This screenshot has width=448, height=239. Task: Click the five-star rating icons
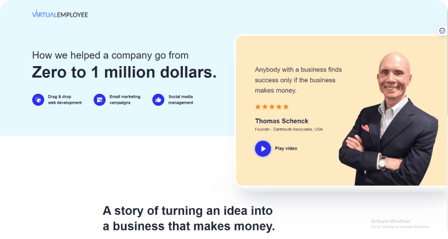click(272, 107)
